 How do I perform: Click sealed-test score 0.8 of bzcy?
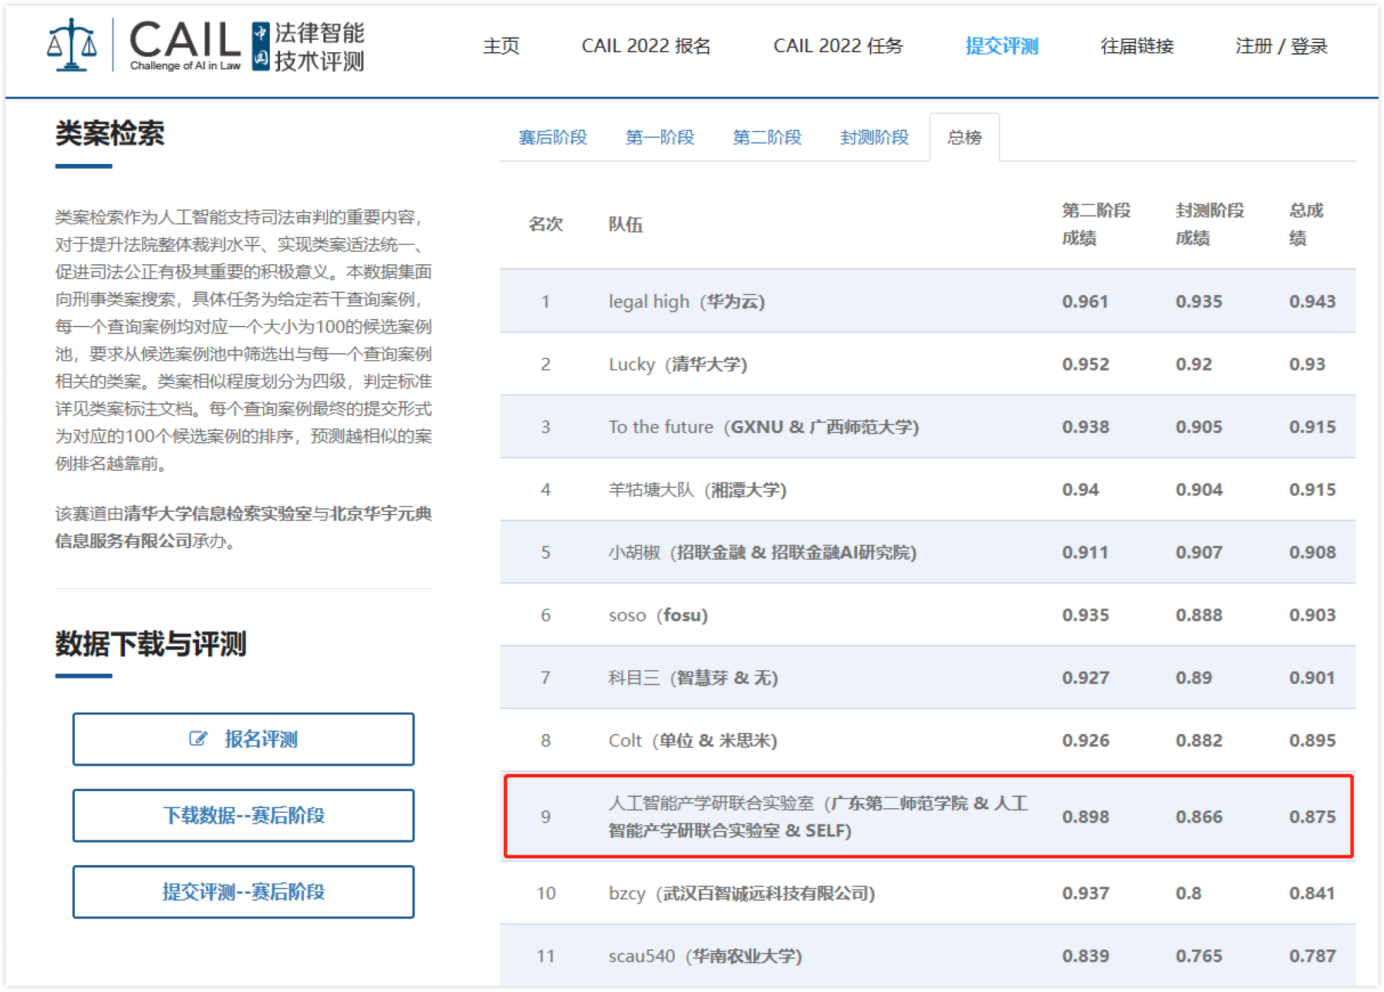click(x=1188, y=893)
